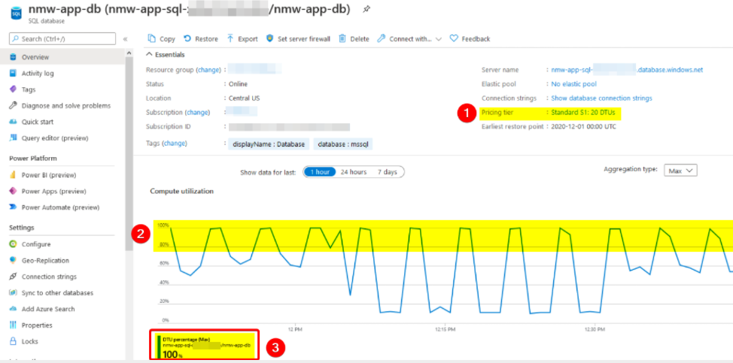Select the 1 hour time range
The image size is (733, 363).
[x=320, y=172]
